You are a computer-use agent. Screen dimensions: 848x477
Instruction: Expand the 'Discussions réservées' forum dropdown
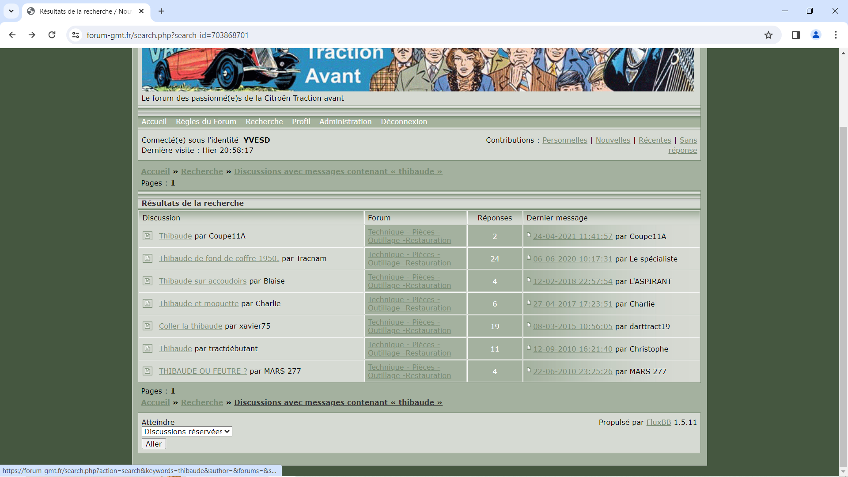(x=187, y=432)
